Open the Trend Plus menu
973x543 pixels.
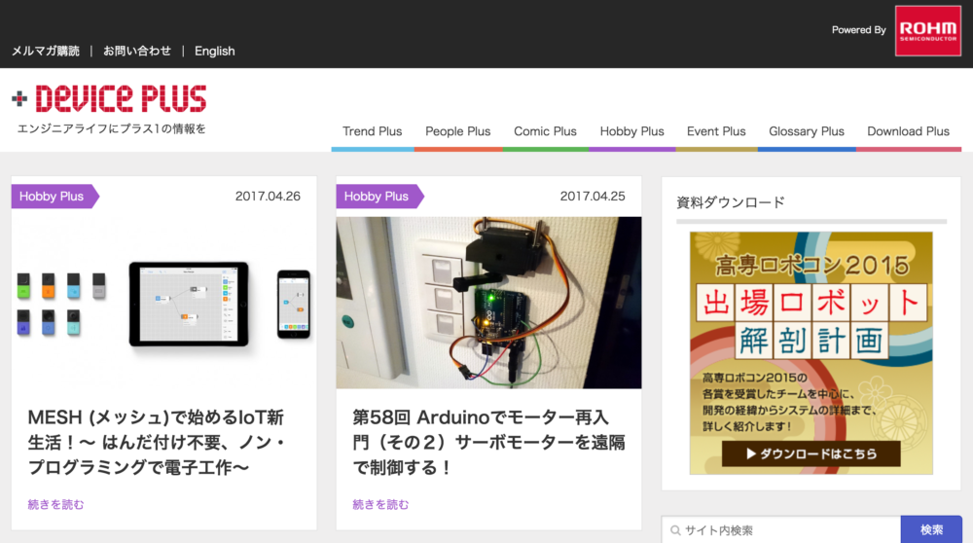[x=373, y=131]
